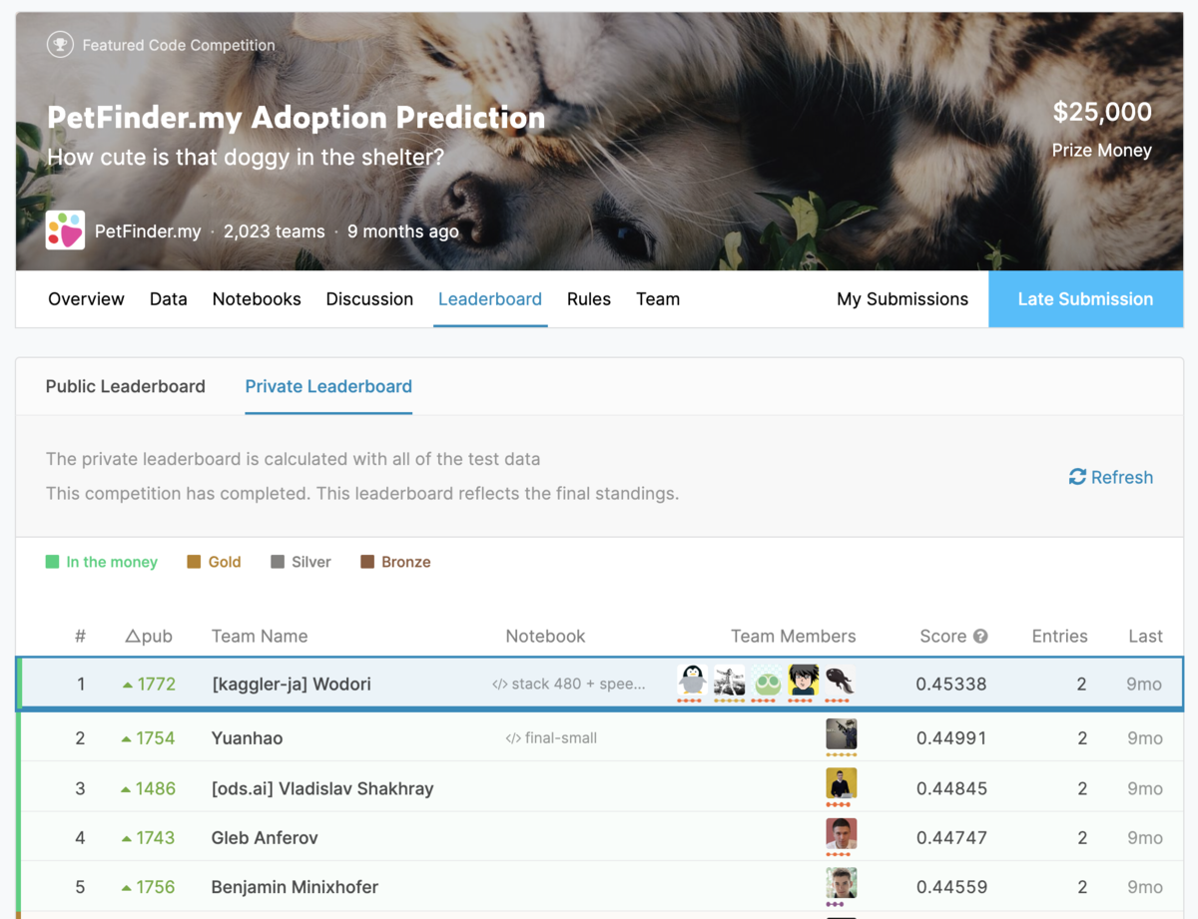This screenshot has width=1198, height=919.
Task: Click the PetFinder.my organization logo
Action: [x=66, y=230]
